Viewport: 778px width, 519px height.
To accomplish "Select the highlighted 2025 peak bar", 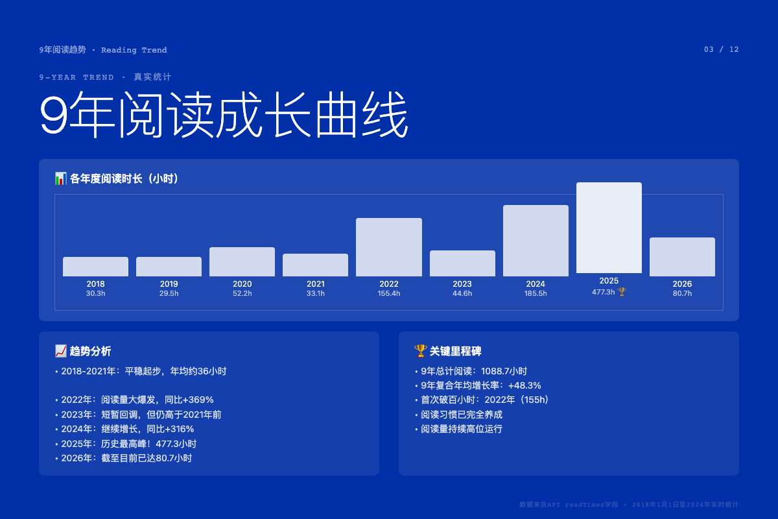I will coord(609,228).
